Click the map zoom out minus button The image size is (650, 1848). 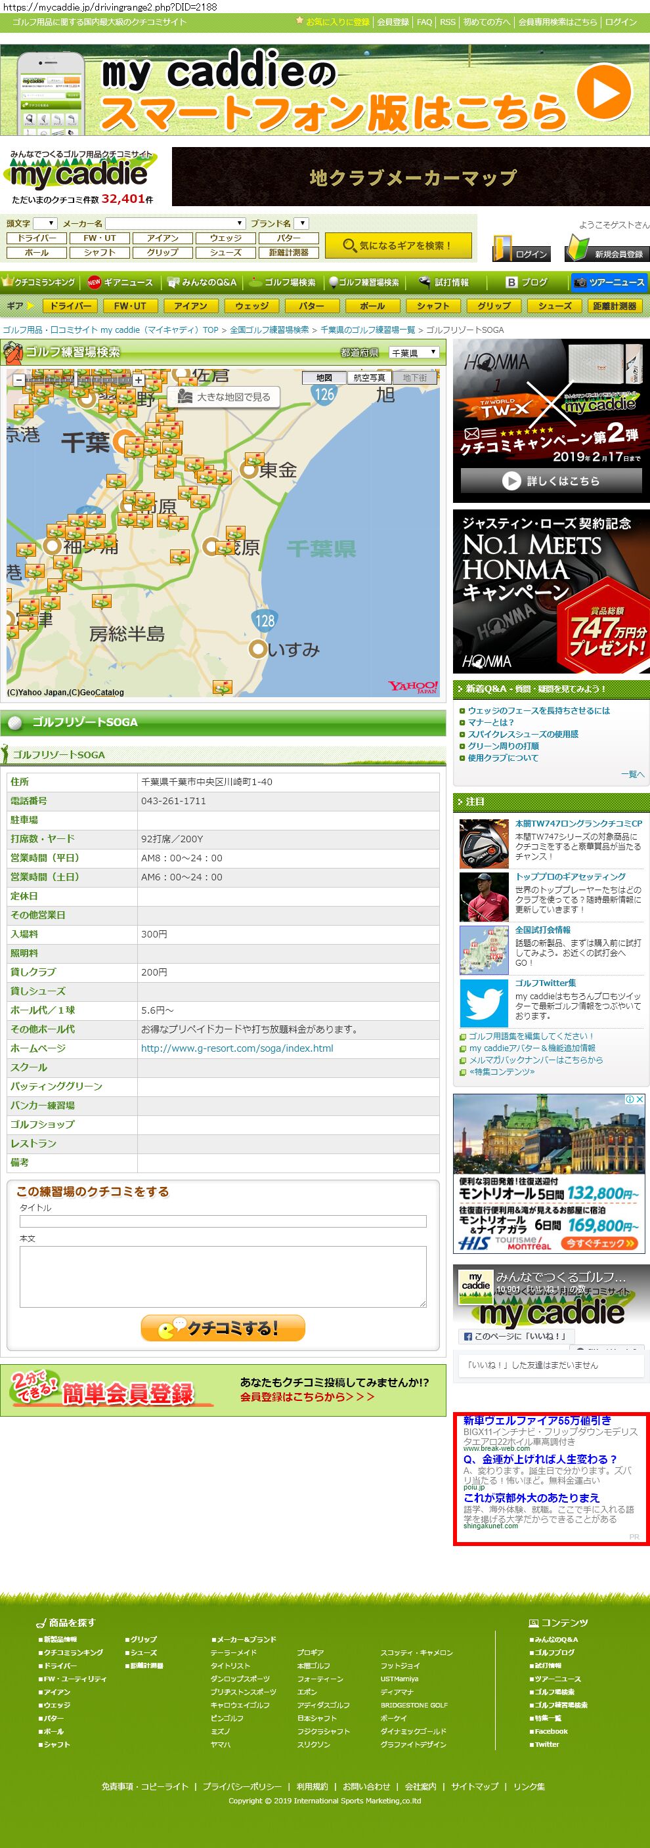[20, 380]
